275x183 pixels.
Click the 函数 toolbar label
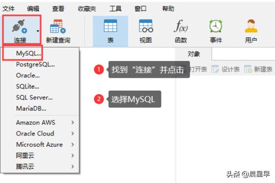click(181, 40)
